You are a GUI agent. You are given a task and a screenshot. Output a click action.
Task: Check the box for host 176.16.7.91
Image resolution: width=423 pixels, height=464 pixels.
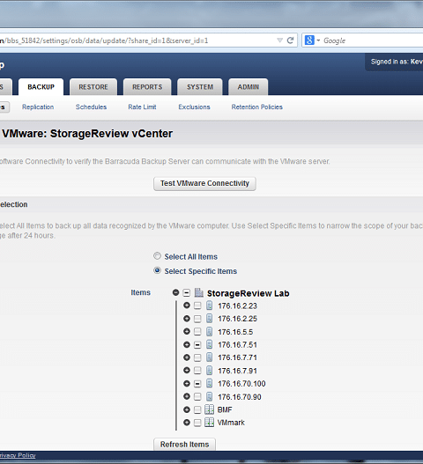pos(197,371)
